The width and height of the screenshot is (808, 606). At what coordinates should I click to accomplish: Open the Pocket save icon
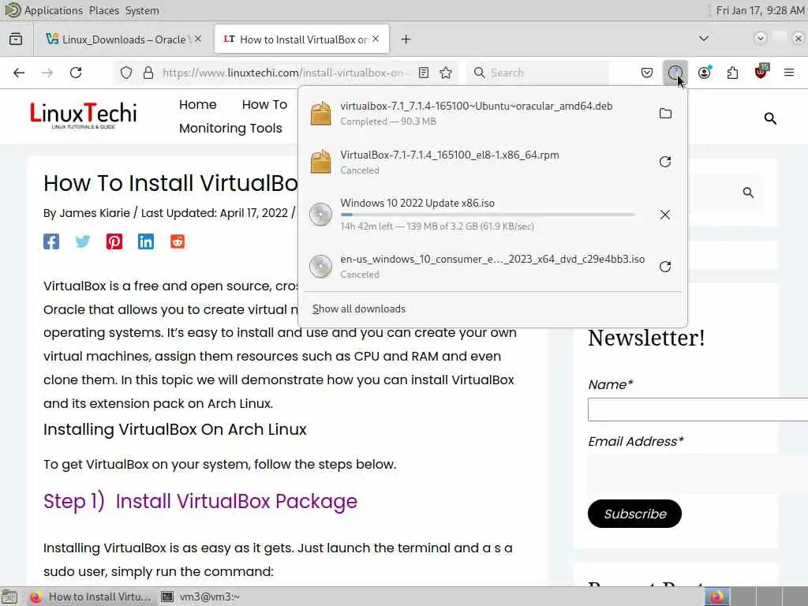647,73
